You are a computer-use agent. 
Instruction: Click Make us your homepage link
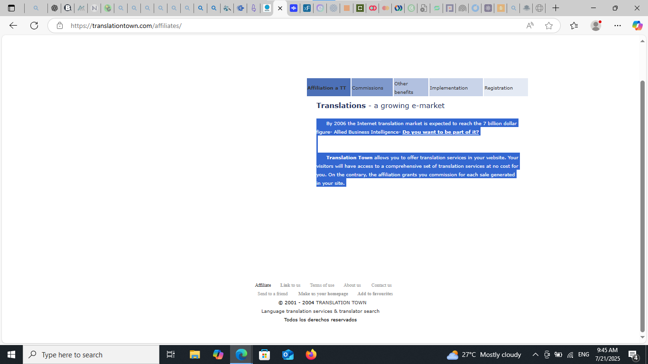[x=323, y=294]
